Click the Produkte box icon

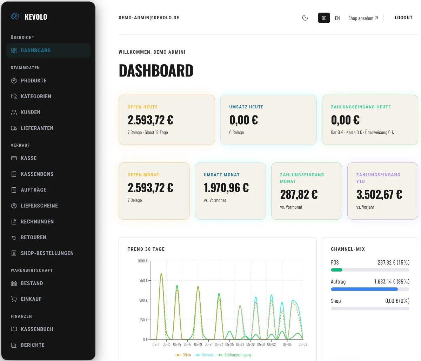click(14, 81)
